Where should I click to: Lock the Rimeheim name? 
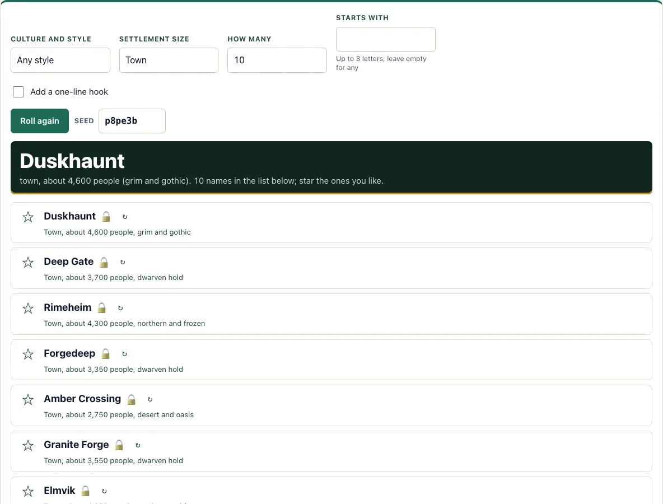click(101, 308)
